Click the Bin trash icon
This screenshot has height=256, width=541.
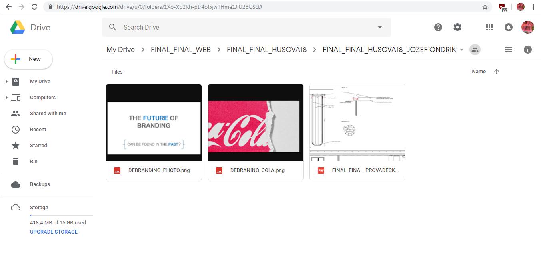pyautogui.click(x=16, y=162)
